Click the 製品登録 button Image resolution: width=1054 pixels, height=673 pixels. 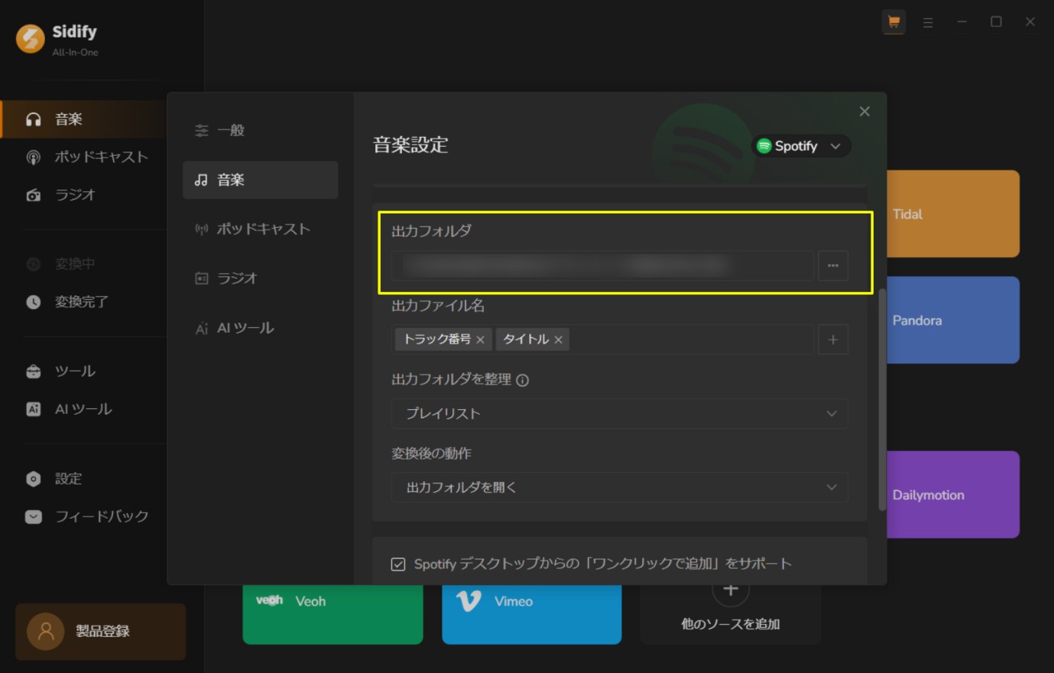tap(100, 632)
